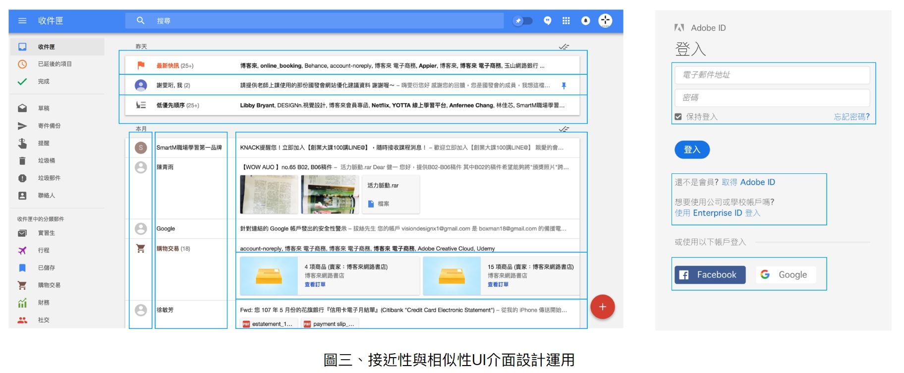Open the SmartM職場學習第一品牌 email
904x373 pixels.
click(352, 148)
